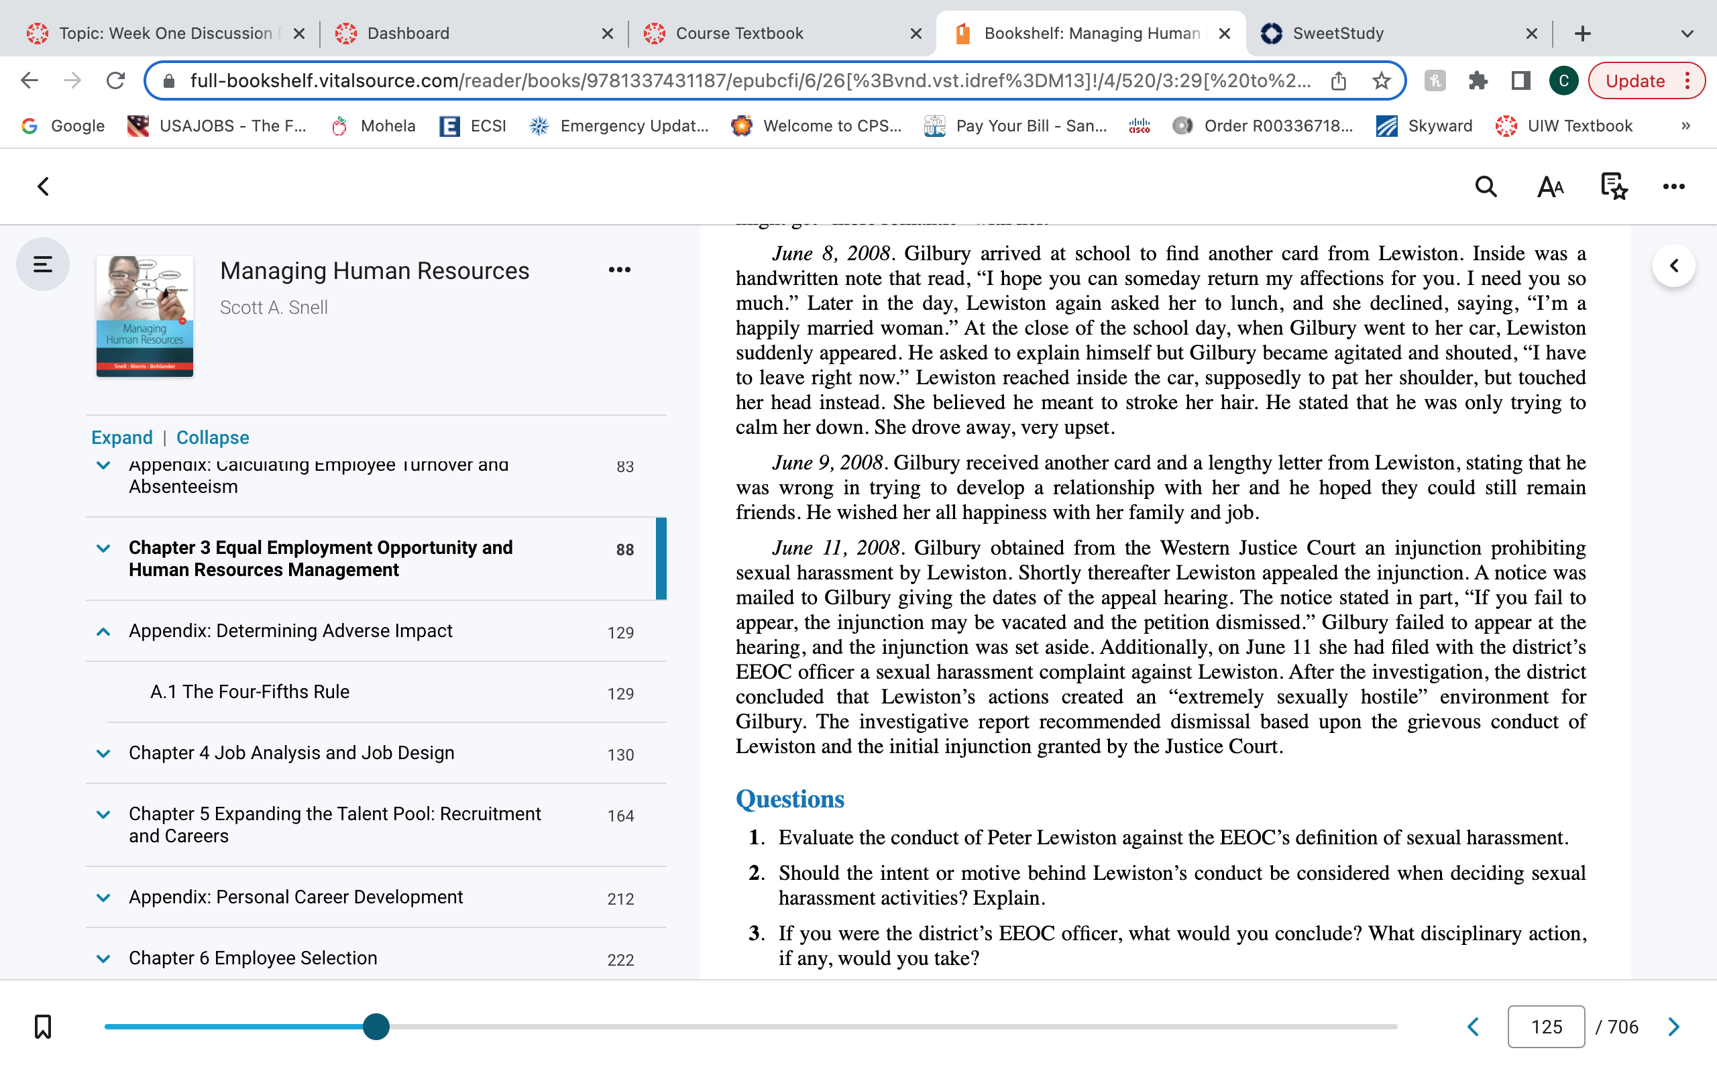View the site info lock icon

pos(169,81)
